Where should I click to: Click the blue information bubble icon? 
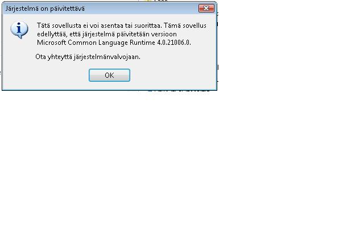pyautogui.click(x=19, y=30)
